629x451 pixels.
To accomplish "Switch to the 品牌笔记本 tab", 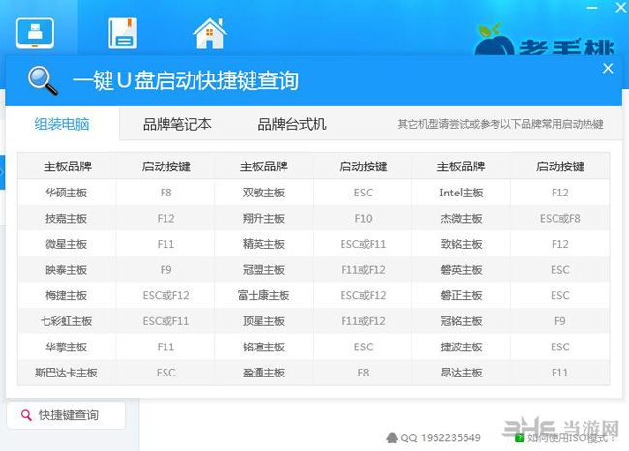I will tap(177, 124).
